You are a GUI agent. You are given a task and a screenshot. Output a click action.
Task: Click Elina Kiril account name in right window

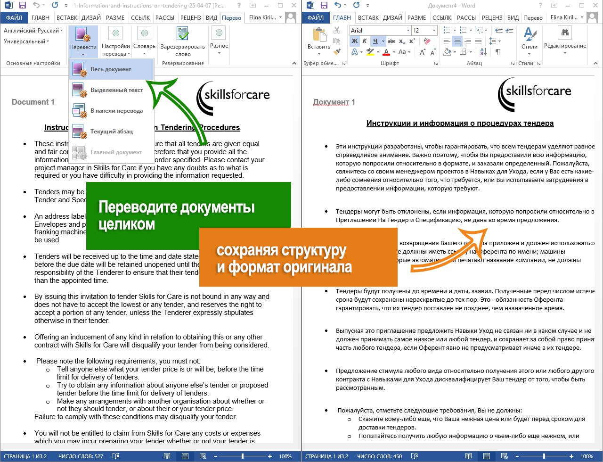click(564, 18)
